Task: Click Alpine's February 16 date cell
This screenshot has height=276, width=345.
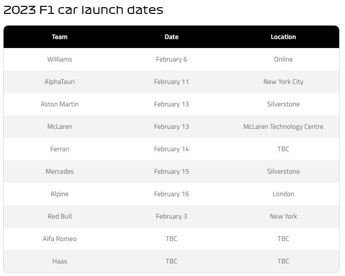Action: [171, 194]
